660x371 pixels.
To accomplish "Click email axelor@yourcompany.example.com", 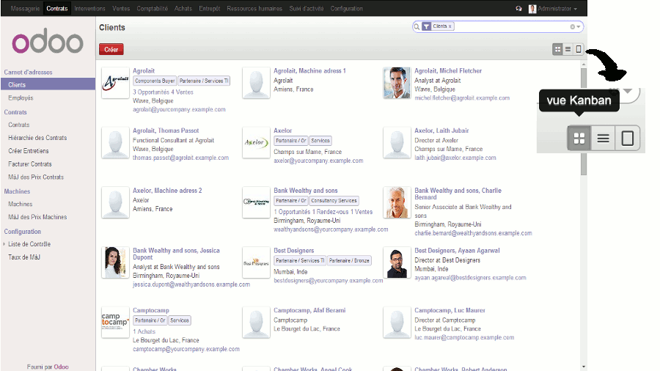I will (318, 161).
